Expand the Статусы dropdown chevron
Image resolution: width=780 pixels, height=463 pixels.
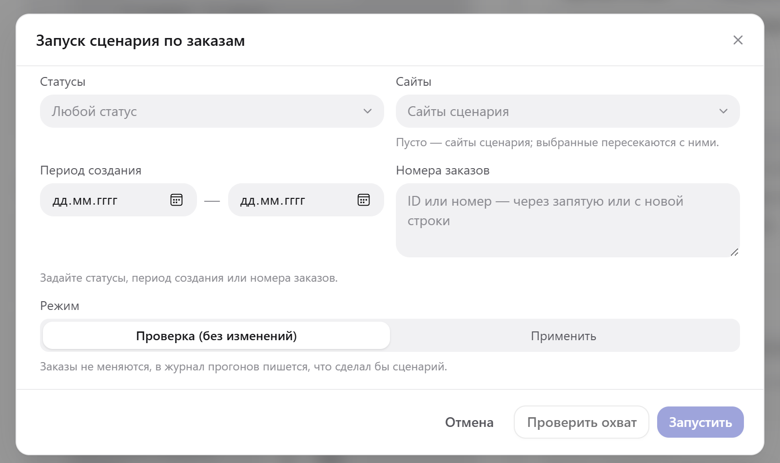(368, 111)
